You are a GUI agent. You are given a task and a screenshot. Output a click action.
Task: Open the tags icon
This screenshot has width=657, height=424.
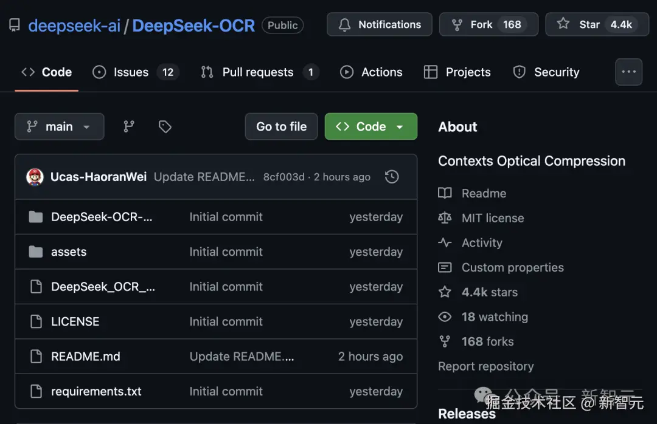point(165,126)
